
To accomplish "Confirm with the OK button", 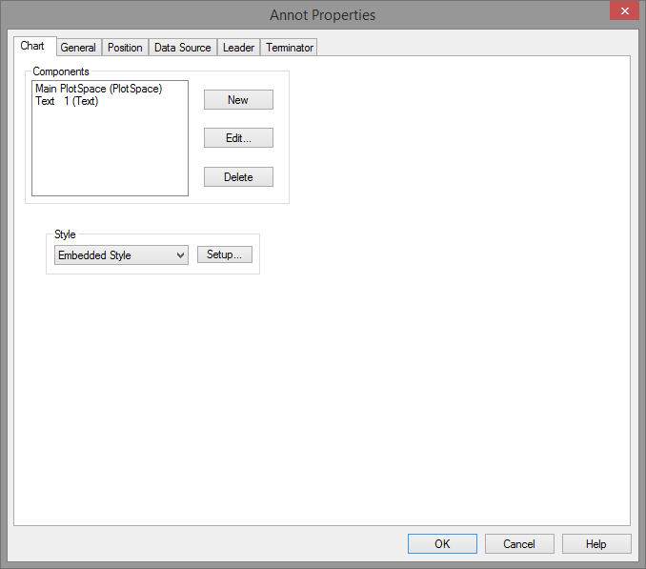I will [x=442, y=544].
